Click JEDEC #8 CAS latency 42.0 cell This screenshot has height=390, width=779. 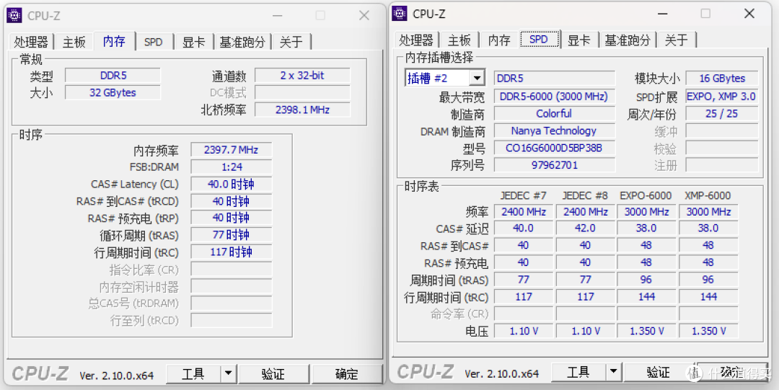pyautogui.click(x=585, y=228)
